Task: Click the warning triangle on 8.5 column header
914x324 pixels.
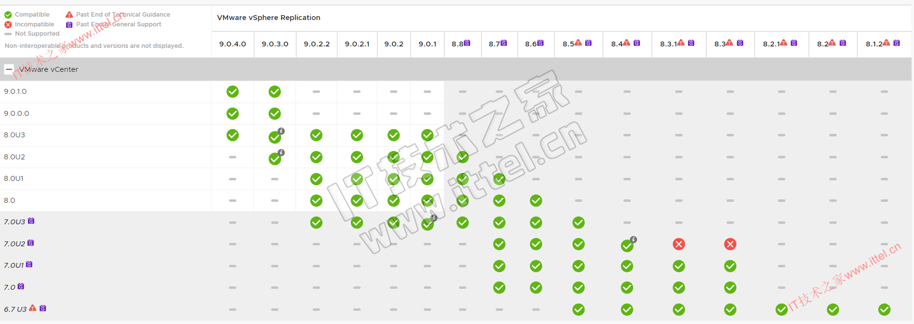Action: (x=578, y=43)
